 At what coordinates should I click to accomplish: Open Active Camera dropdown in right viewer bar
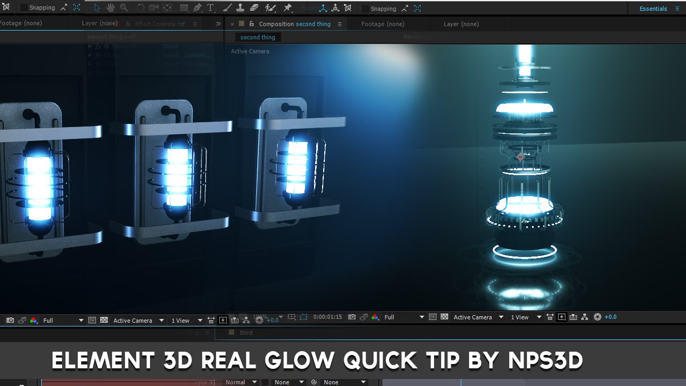tap(479, 317)
